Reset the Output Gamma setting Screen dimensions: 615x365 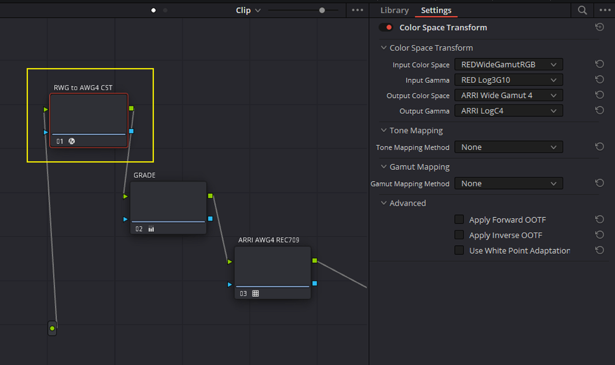click(x=599, y=110)
